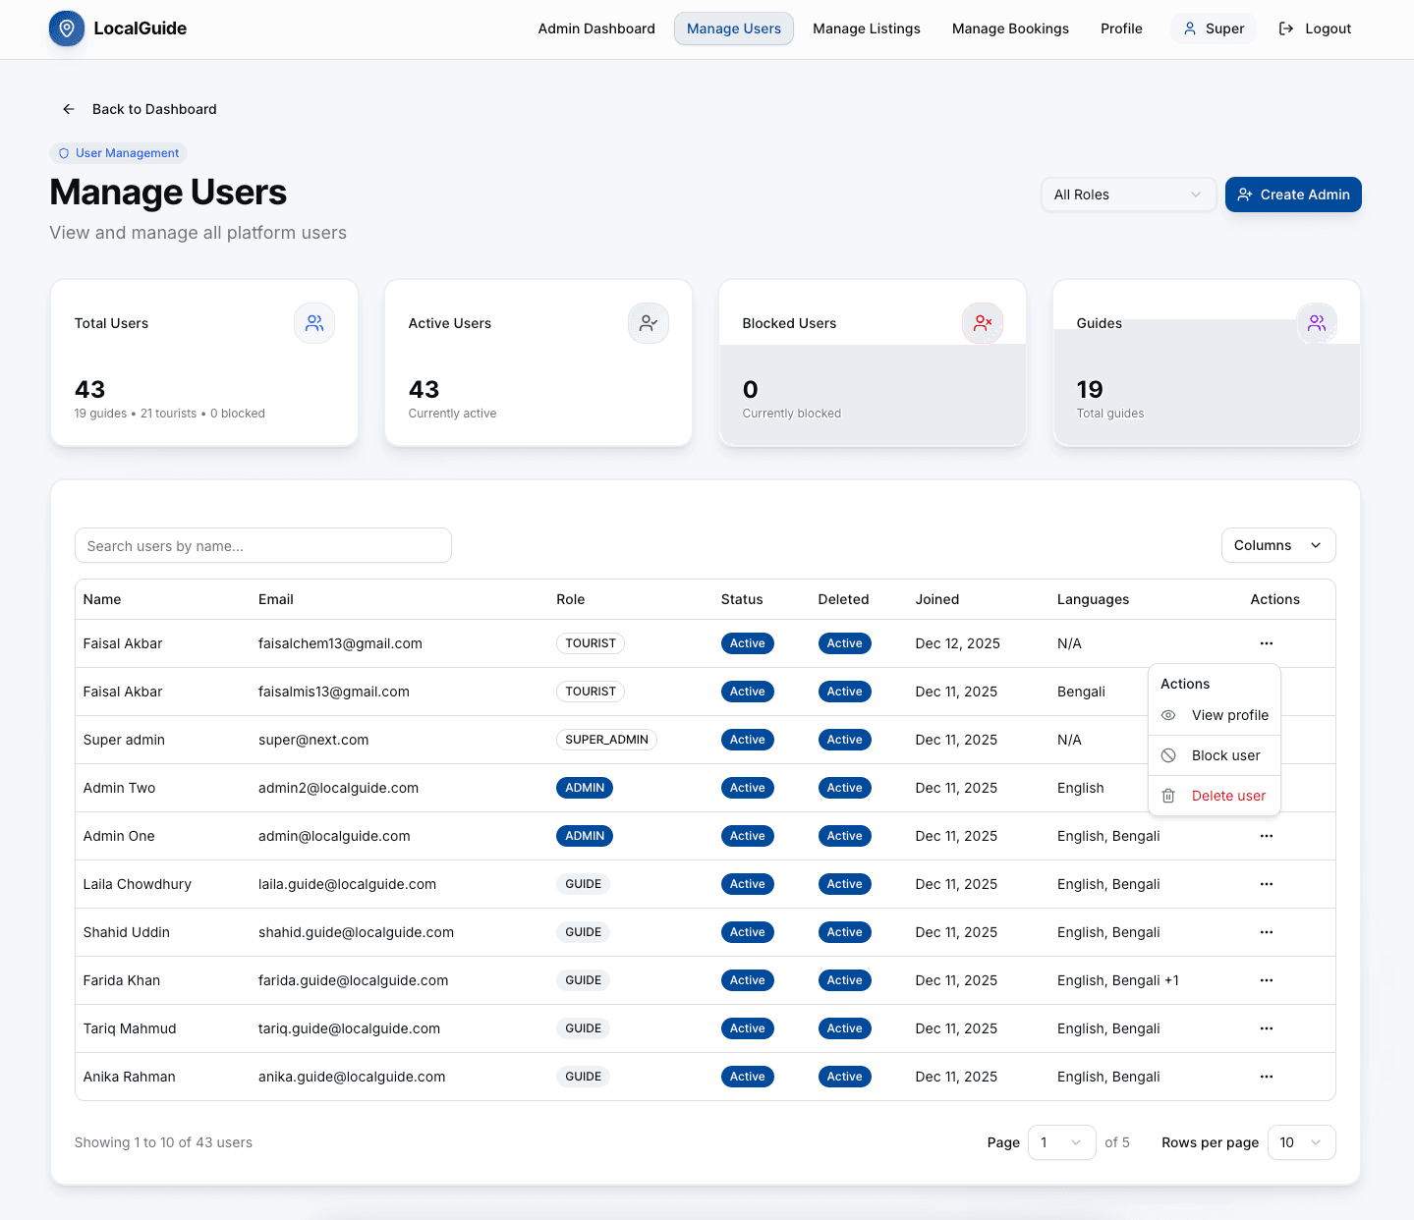Image resolution: width=1414 pixels, height=1220 pixels.
Task: Click the Blocked Users red icon
Action: [x=982, y=322]
